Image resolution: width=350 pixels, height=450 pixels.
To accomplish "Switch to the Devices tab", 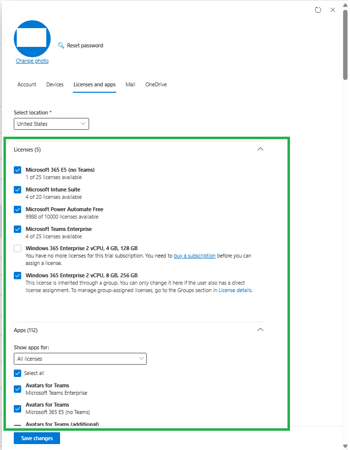I will tap(55, 84).
